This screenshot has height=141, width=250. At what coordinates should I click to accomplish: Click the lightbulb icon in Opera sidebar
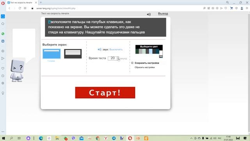click(x=3, y=93)
